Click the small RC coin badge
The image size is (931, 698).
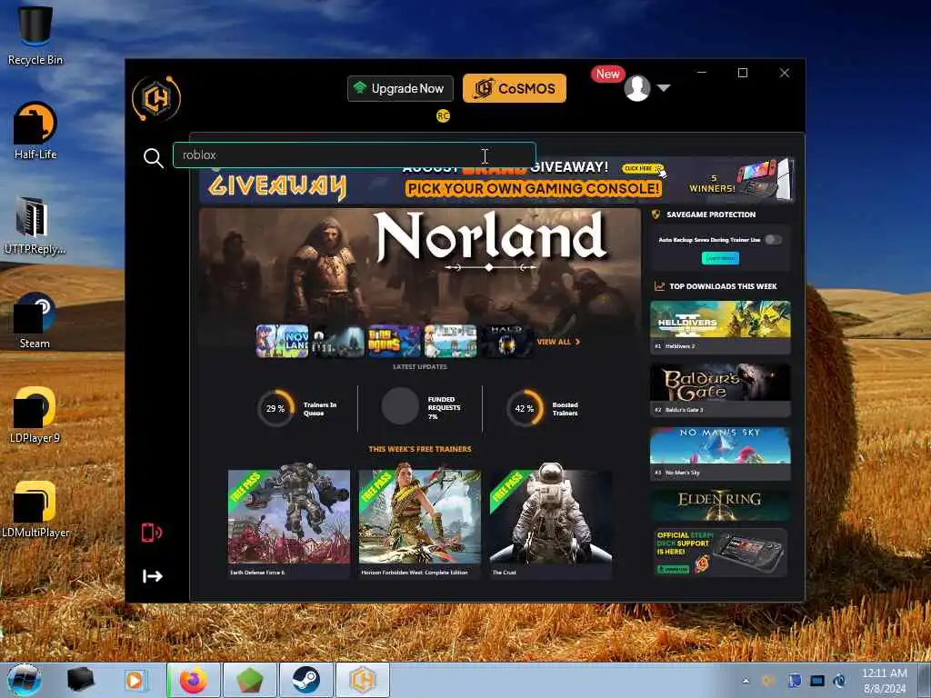tap(443, 115)
